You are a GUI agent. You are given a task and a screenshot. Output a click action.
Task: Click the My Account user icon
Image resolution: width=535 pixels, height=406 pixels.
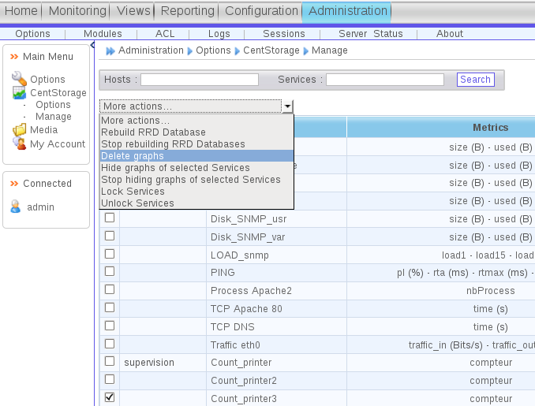[x=19, y=143]
